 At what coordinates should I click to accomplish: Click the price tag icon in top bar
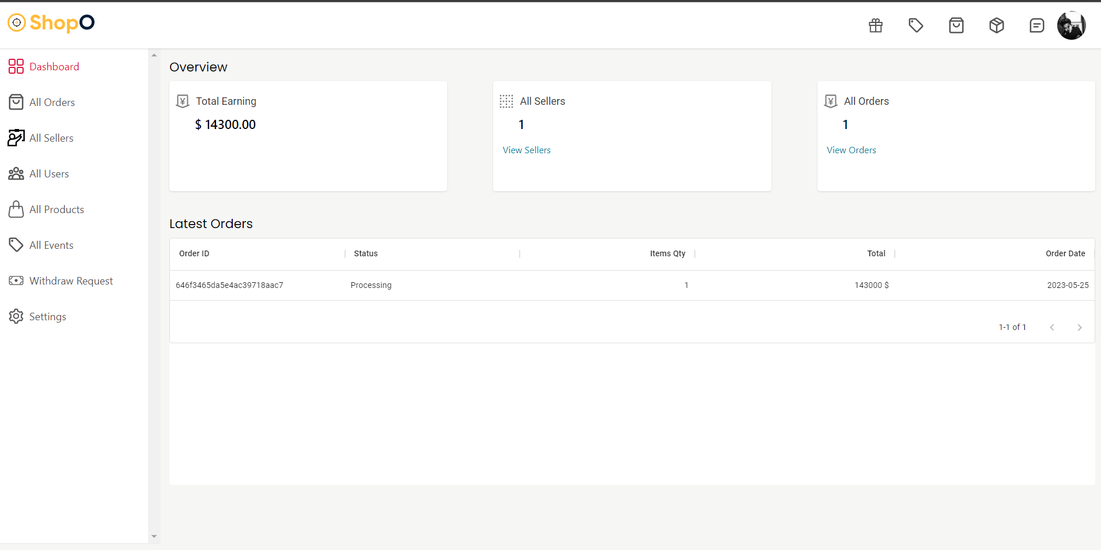(915, 25)
